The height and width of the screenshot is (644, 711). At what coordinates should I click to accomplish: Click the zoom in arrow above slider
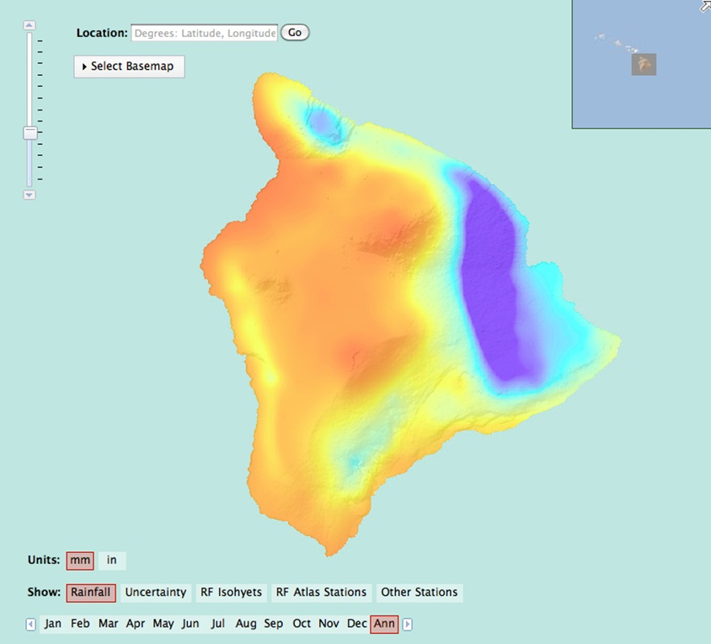[x=29, y=25]
